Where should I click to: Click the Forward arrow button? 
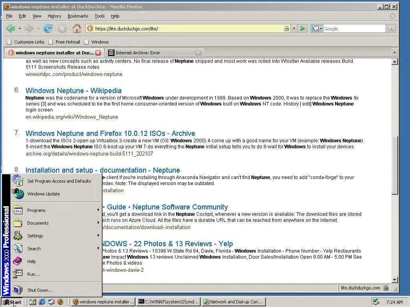[x=29, y=28]
